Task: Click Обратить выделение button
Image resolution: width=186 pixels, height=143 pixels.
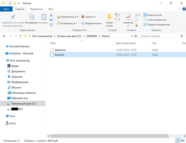Action: click(157, 24)
